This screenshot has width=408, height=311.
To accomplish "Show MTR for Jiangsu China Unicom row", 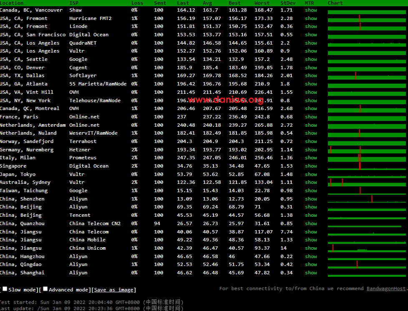I will click(x=311, y=248).
